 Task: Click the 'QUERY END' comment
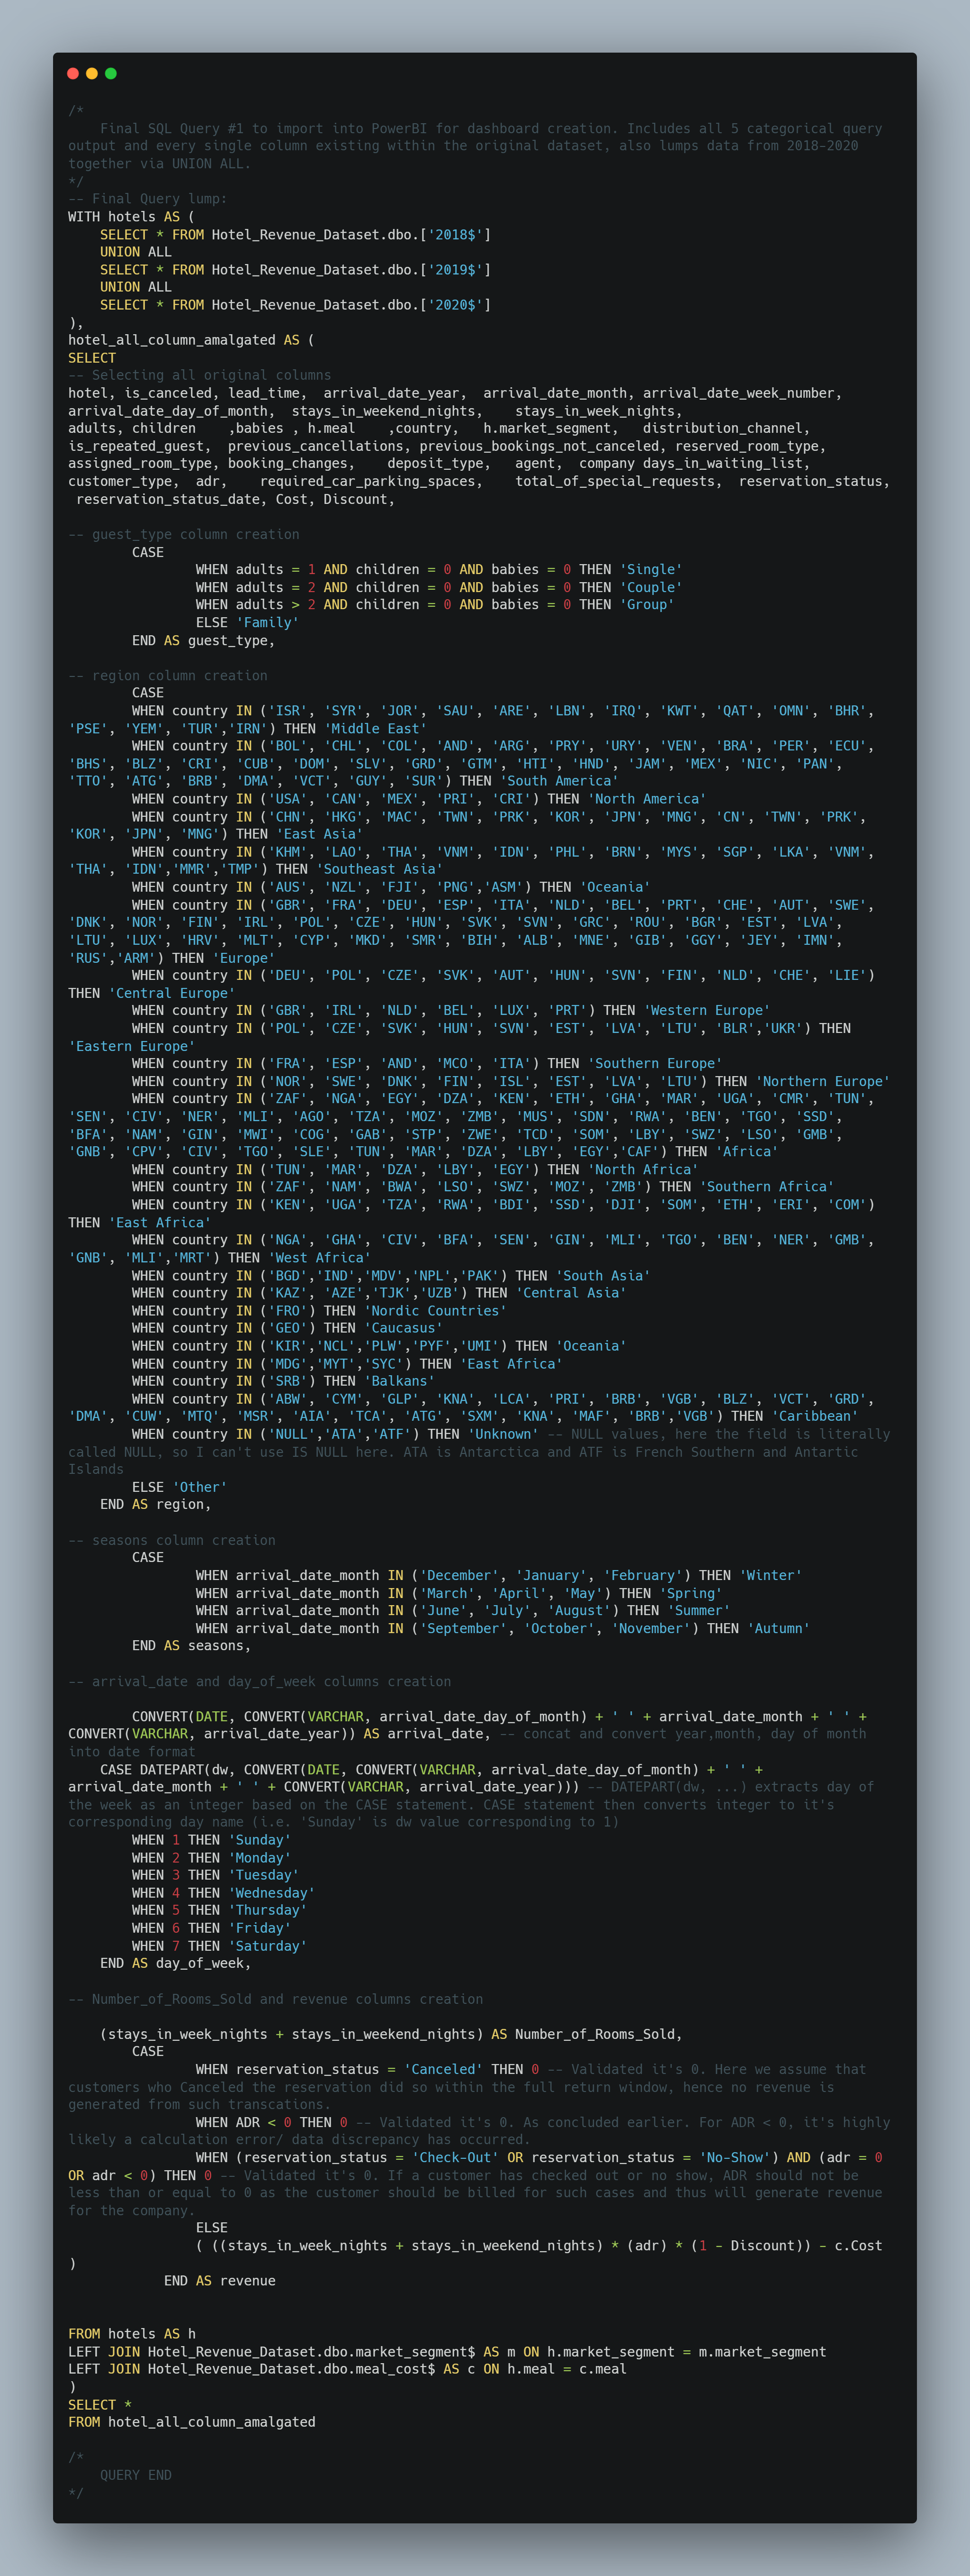coord(136,2475)
